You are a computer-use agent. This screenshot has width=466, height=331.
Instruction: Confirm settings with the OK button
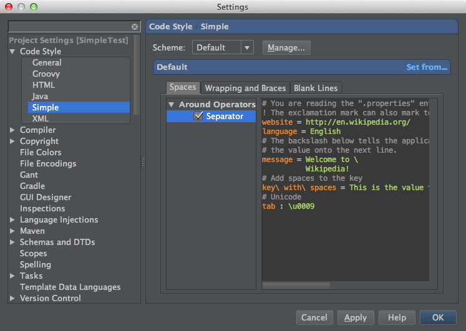coord(438,317)
